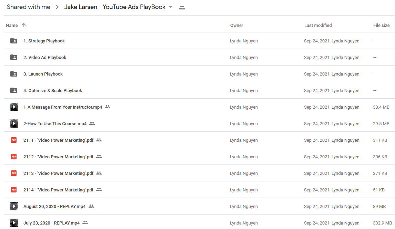Screen dimensions: 395x229
Task: Click the Last modified column header
Action: tap(318, 26)
